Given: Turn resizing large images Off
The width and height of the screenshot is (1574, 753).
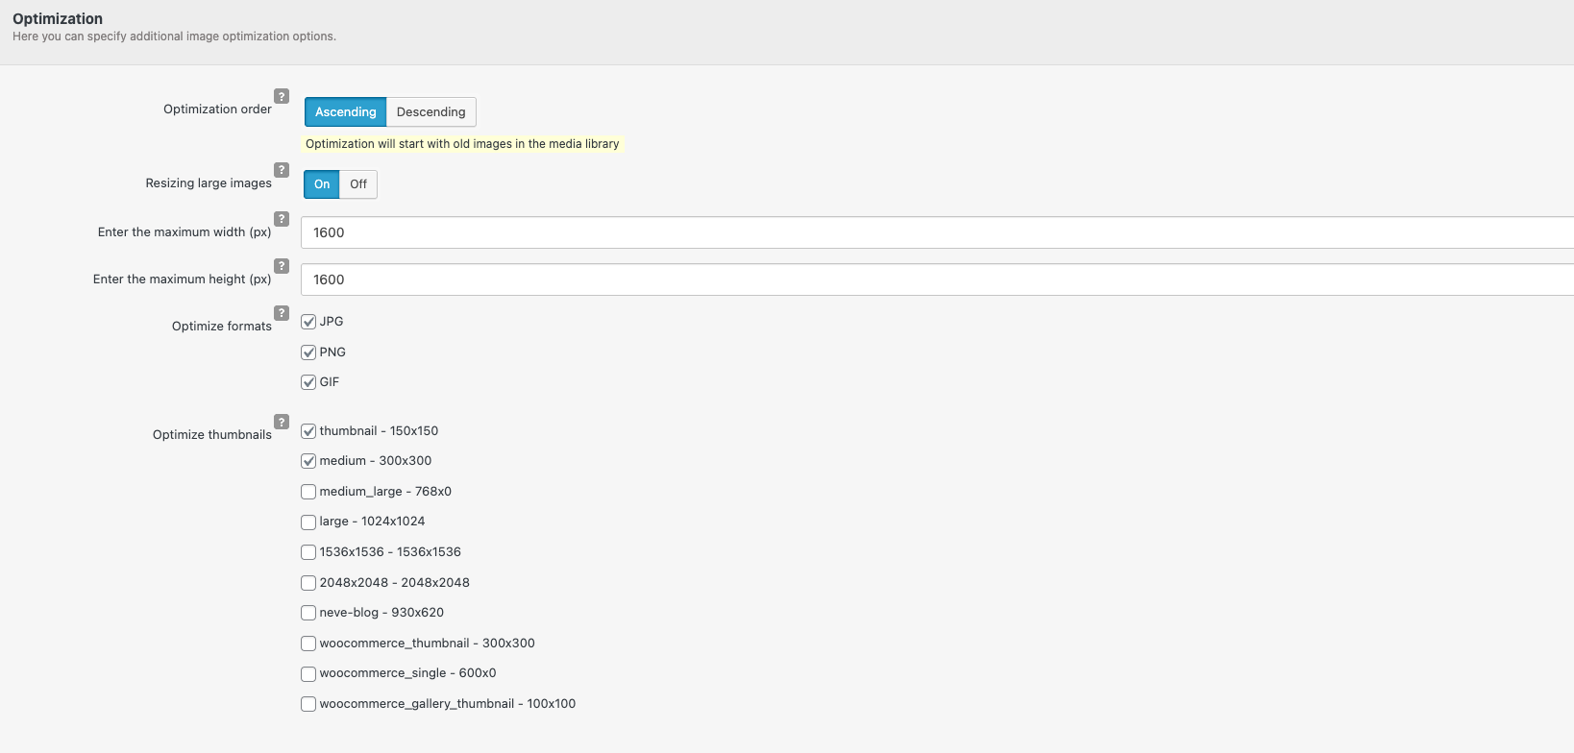Looking at the screenshot, I should click(358, 184).
